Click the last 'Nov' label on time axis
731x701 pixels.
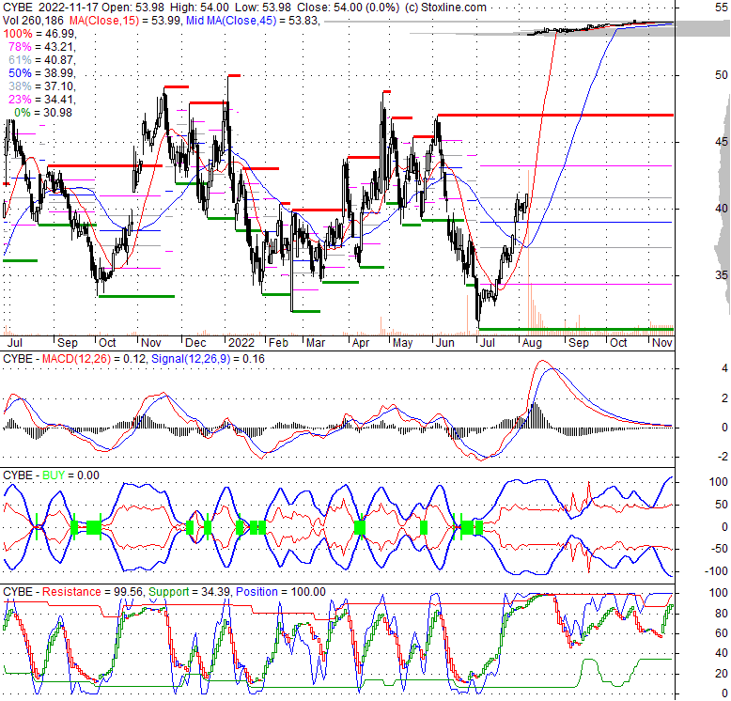point(662,343)
